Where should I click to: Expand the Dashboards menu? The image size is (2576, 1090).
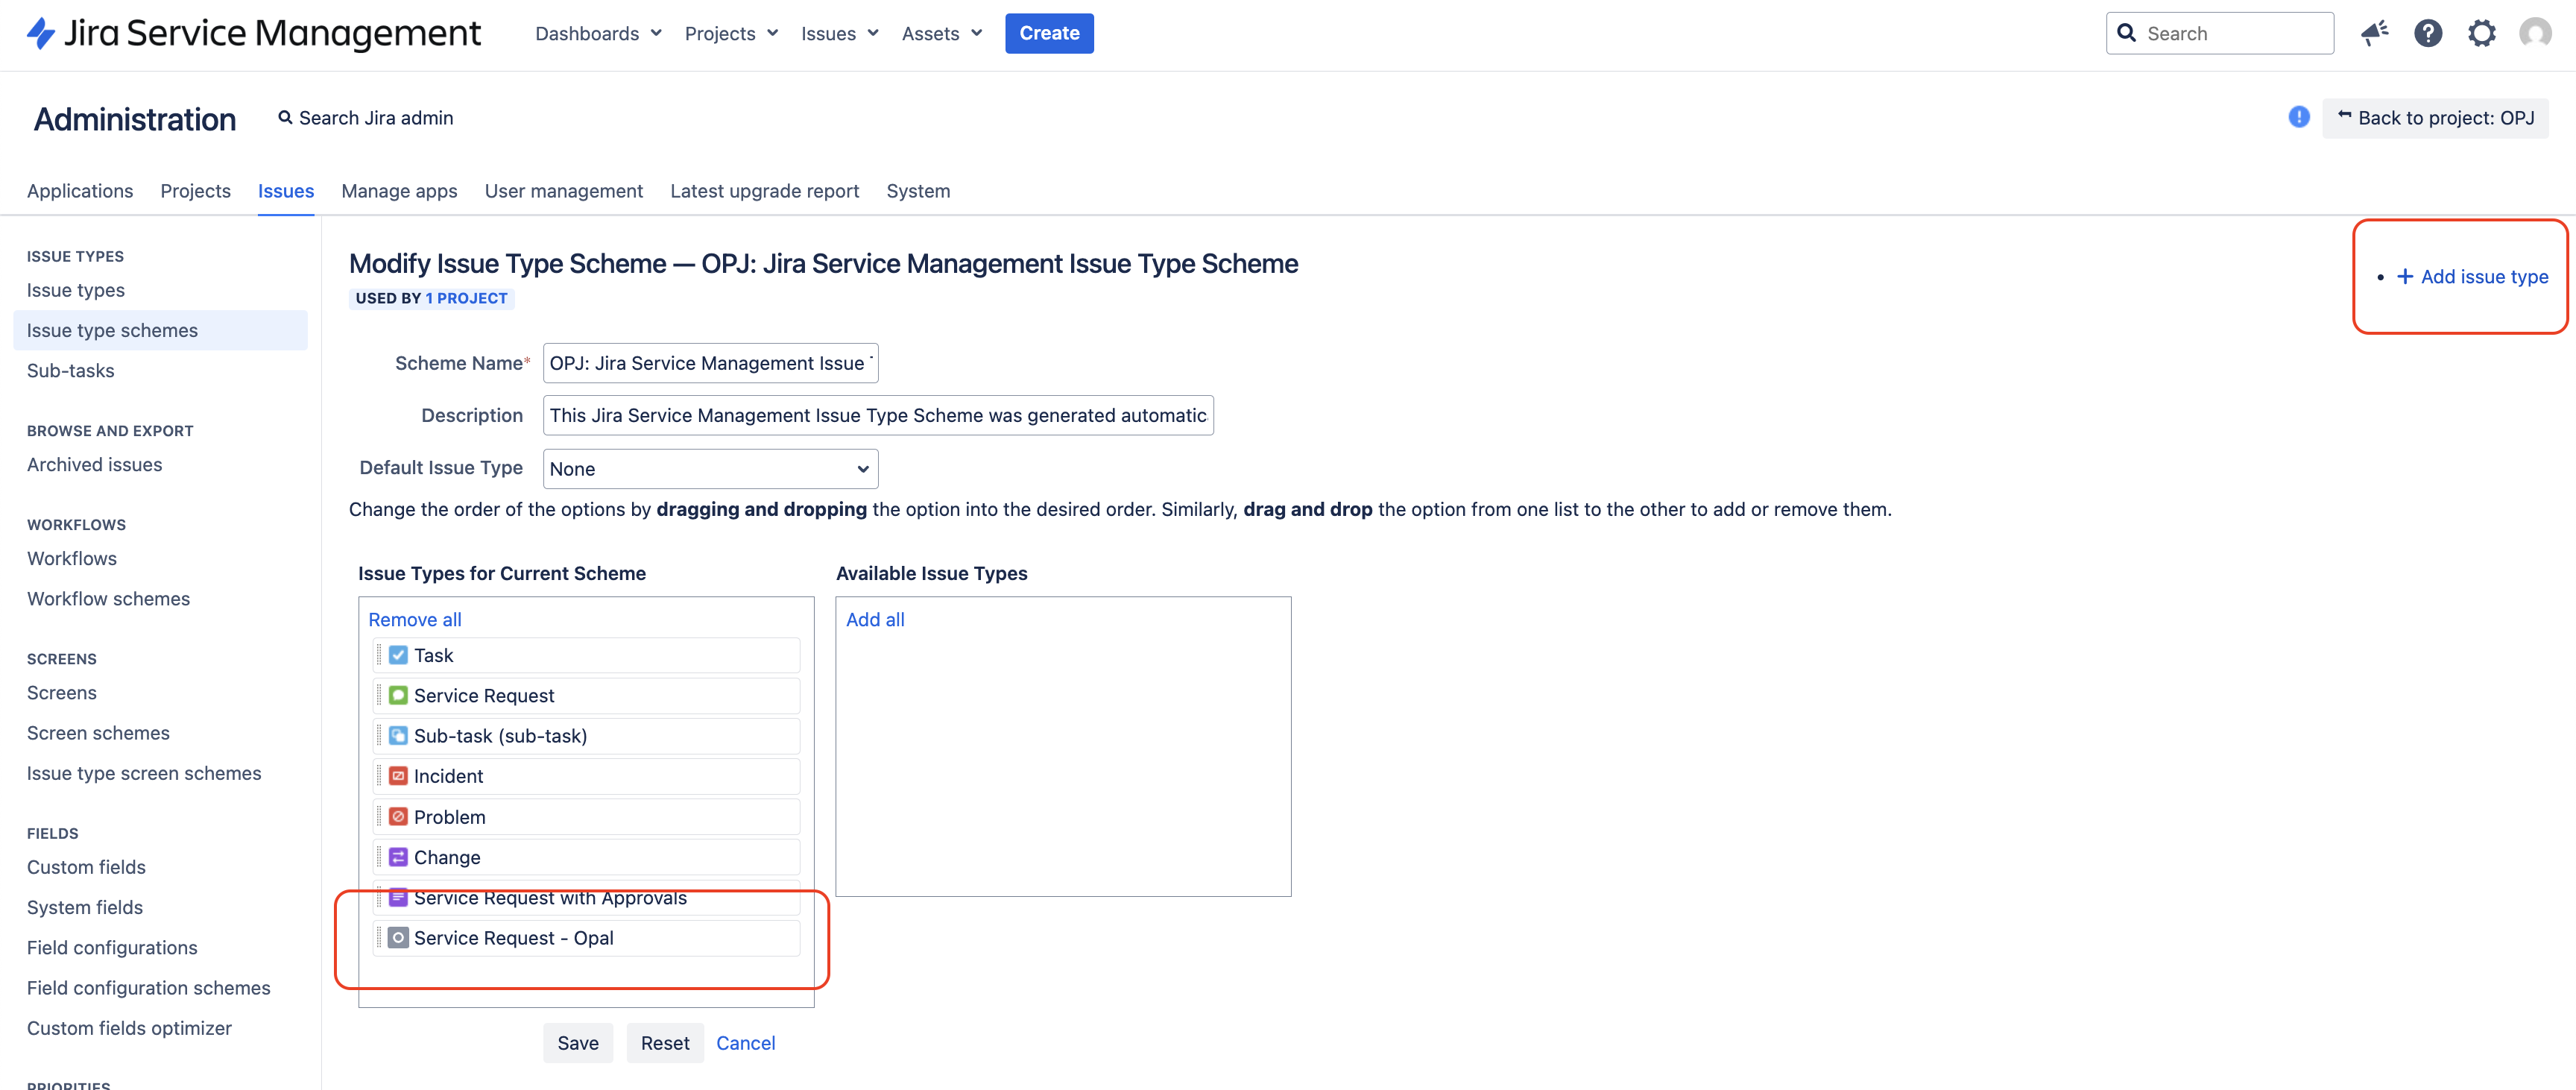[598, 33]
